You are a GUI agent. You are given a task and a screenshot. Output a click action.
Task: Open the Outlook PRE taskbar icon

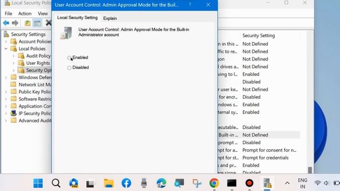point(74,183)
